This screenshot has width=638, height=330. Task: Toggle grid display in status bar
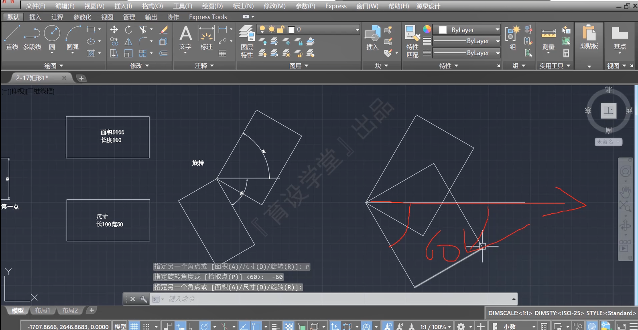point(134,326)
